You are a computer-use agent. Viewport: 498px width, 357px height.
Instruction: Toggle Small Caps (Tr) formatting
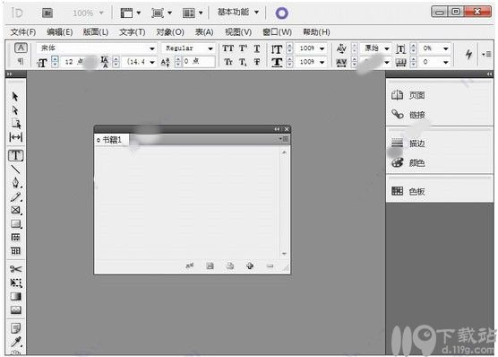point(228,62)
